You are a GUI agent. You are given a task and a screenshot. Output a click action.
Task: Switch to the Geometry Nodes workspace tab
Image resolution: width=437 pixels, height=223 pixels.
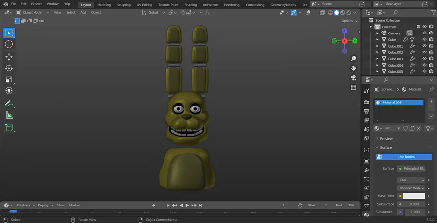click(283, 5)
